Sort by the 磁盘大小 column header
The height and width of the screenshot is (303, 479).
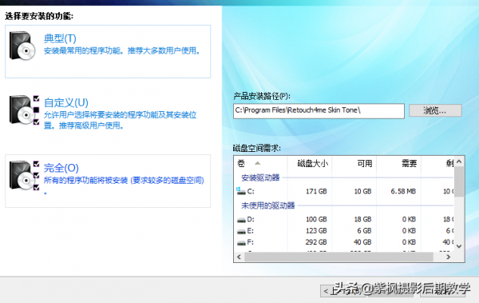[x=310, y=163]
